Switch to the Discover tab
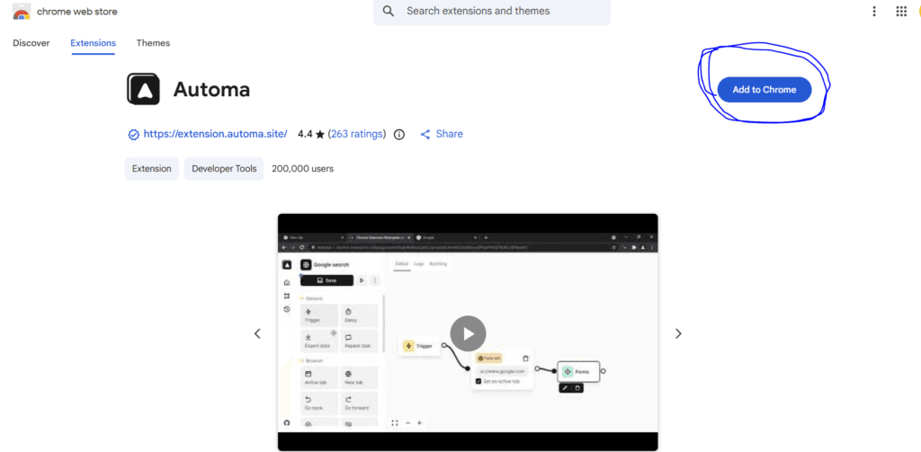This screenshot has width=921, height=452. click(x=31, y=43)
